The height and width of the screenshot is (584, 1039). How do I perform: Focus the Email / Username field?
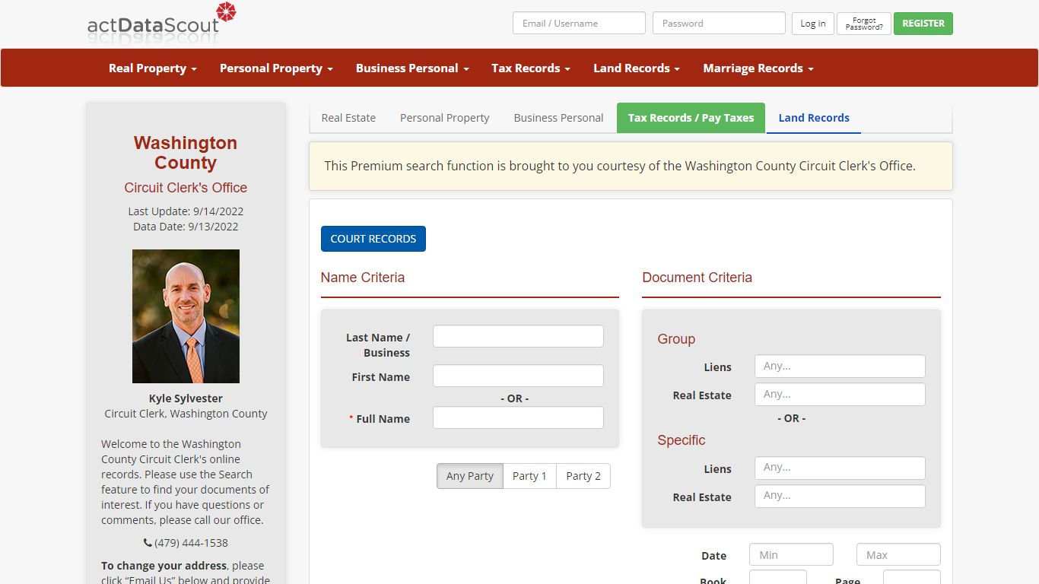[579, 23]
